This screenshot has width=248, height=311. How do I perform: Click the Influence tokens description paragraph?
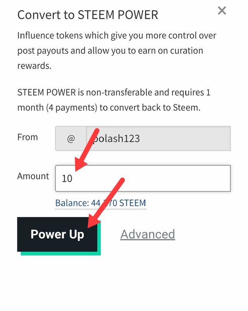pos(116,51)
